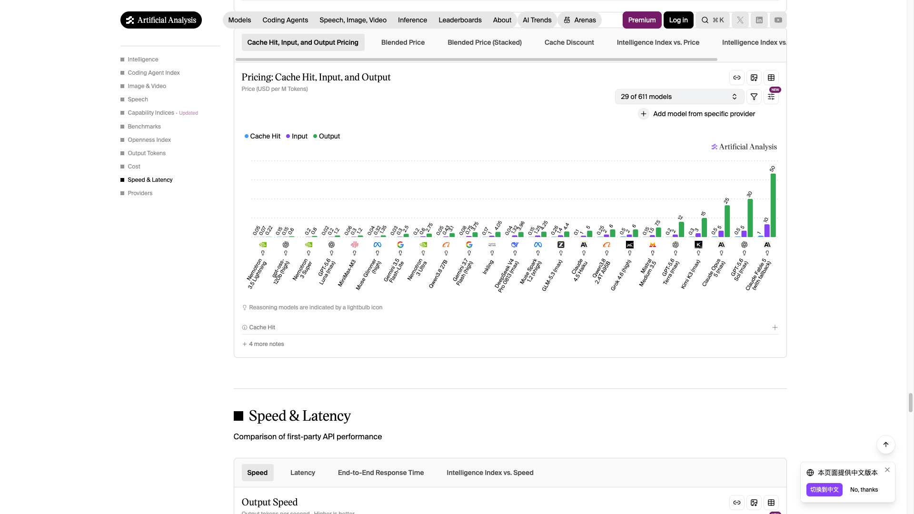Screen dimensions: 914x514
Task: Open End-to-End Response Time tab
Action: coord(381,473)
